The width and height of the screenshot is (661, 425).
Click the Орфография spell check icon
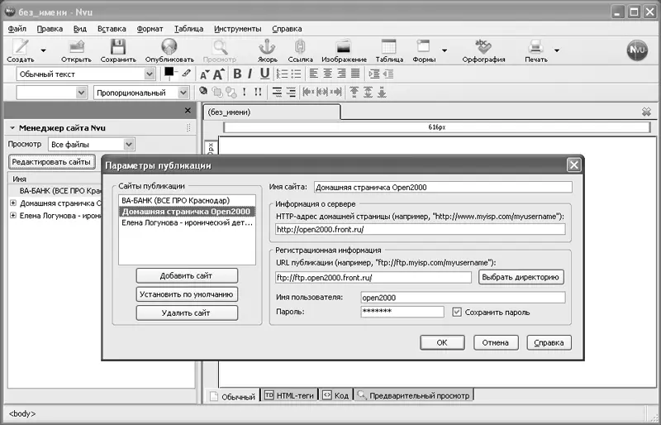tap(483, 46)
